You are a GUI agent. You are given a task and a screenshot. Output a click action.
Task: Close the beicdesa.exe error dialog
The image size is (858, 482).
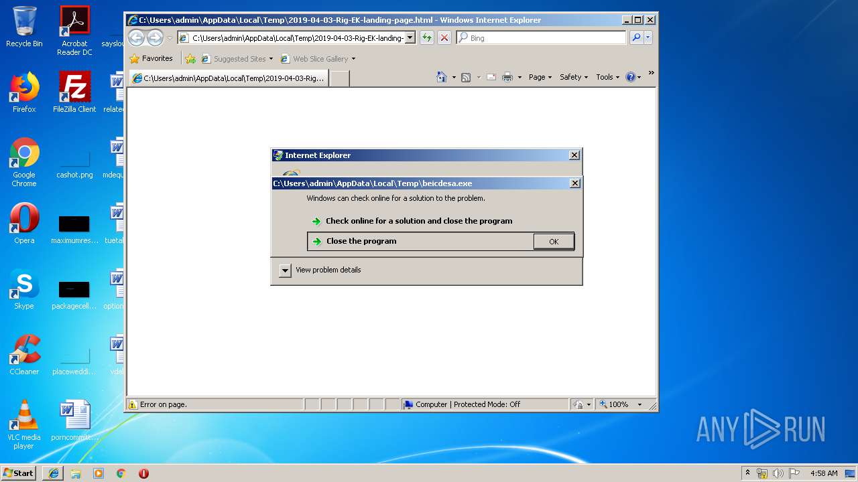click(x=574, y=183)
